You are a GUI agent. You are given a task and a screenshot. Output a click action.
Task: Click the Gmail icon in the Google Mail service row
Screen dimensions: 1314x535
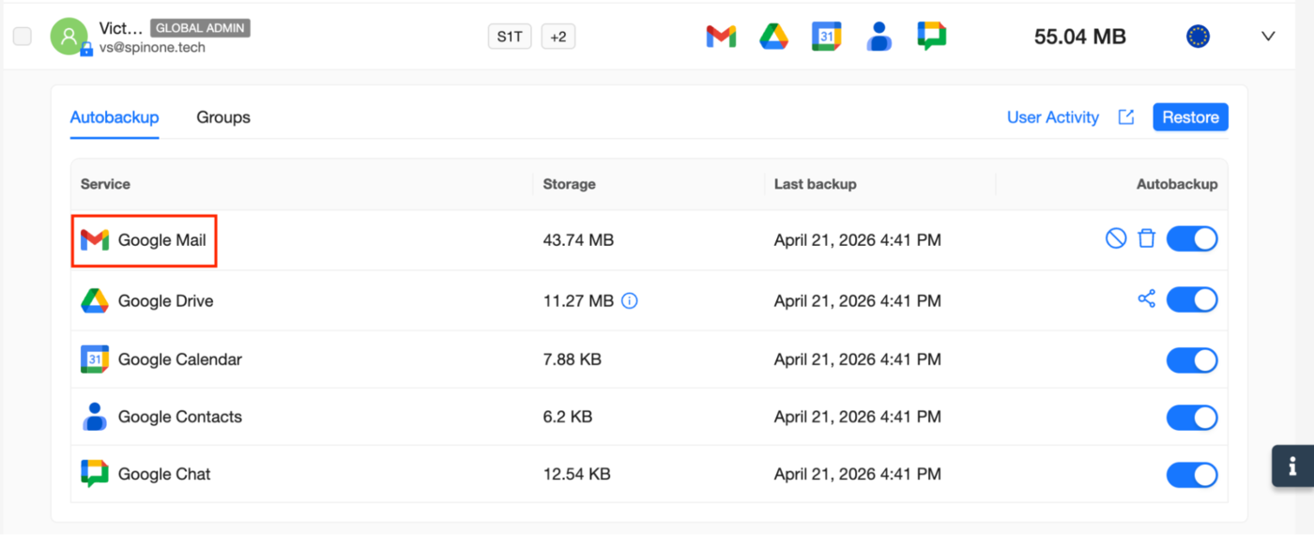tap(95, 240)
